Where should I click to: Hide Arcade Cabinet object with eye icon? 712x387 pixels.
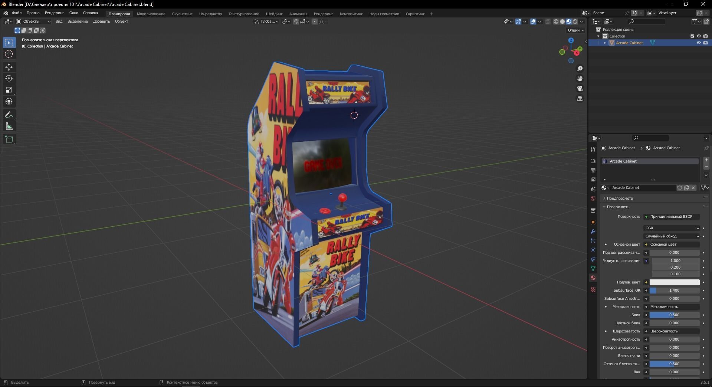tap(699, 43)
